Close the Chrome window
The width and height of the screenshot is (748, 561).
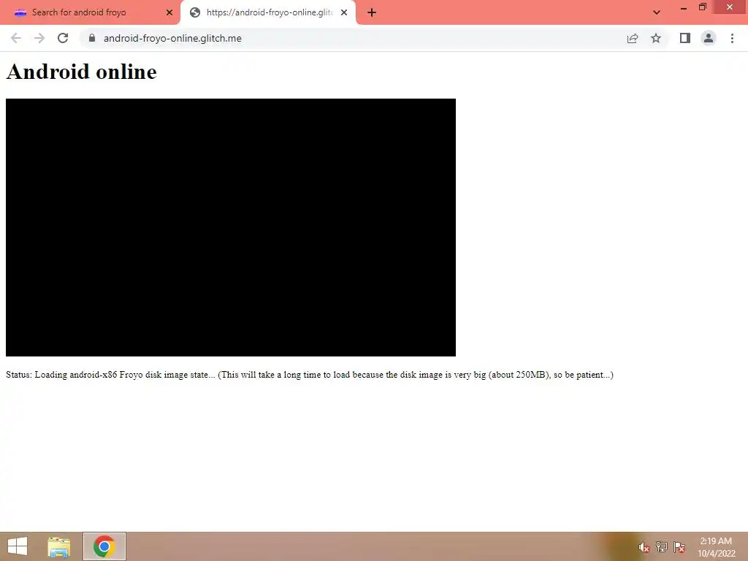point(730,7)
